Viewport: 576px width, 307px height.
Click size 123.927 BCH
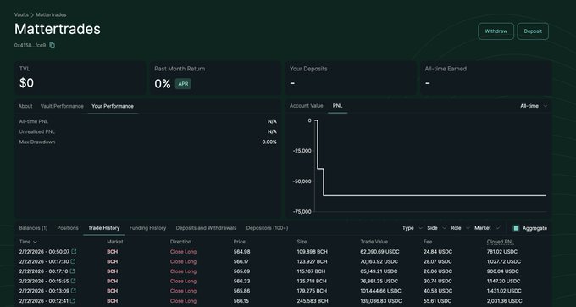[x=312, y=261]
